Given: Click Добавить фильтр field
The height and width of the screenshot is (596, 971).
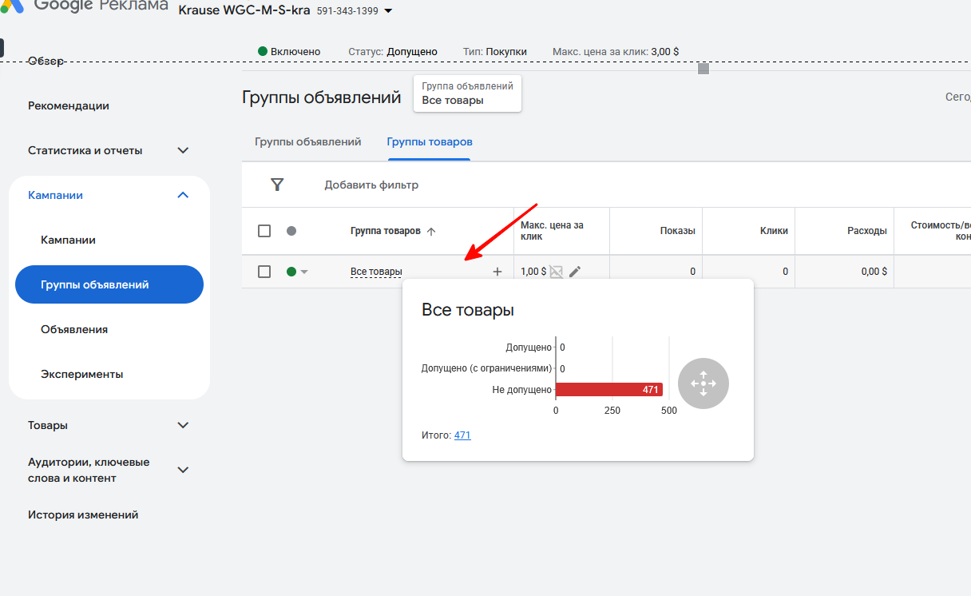Looking at the screenshot, I should coord(371,185).
